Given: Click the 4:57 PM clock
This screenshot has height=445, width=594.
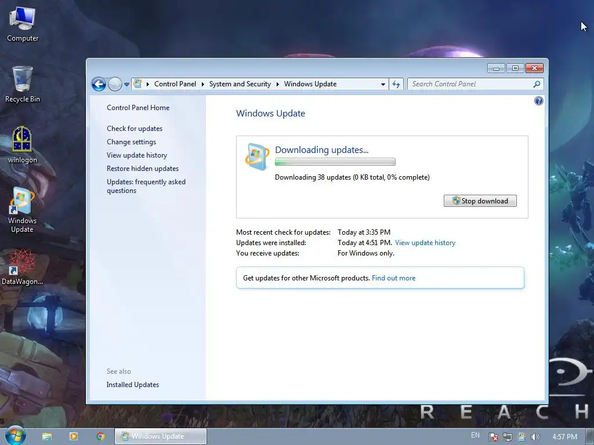Looking at the screenshot, I should pyautogui.click(x=564, y=437).
